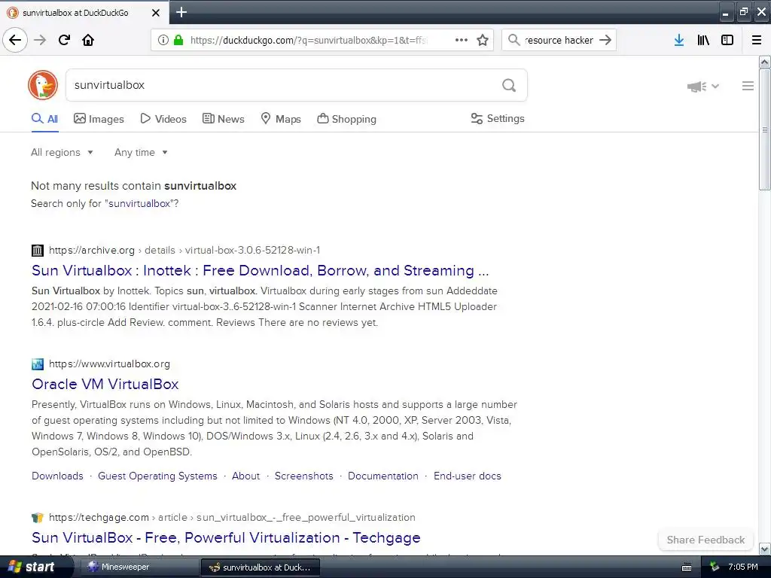This screenshot has width=771, height=578.
Task: Click the virtualbox.org favicon
Action: click(x=38, y=364)
